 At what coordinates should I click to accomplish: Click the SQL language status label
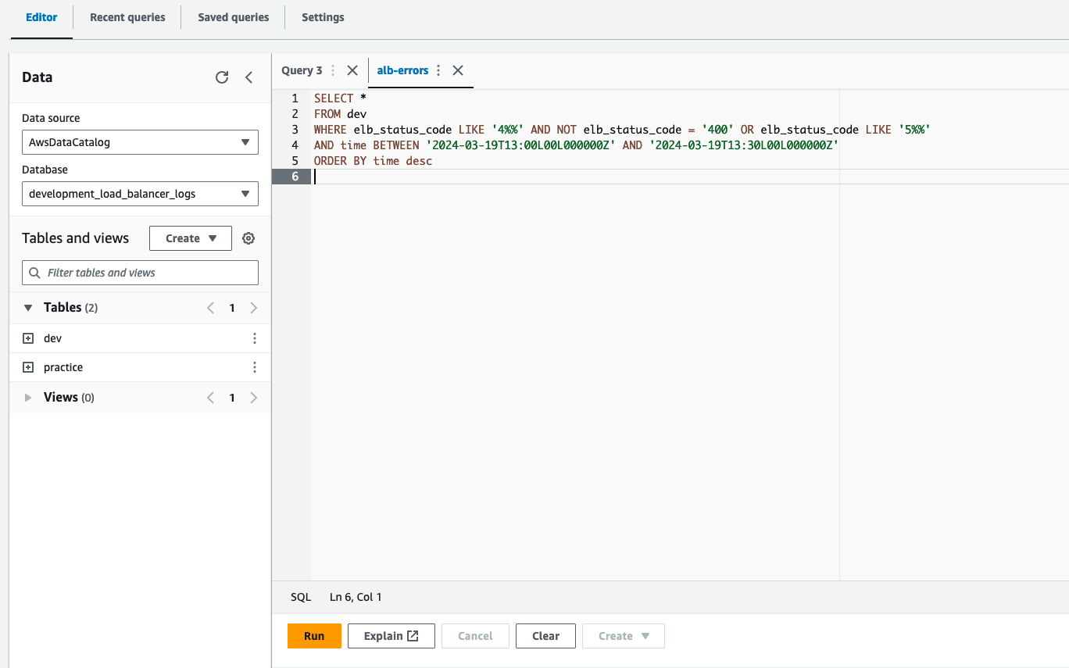[x=301, y=597]
